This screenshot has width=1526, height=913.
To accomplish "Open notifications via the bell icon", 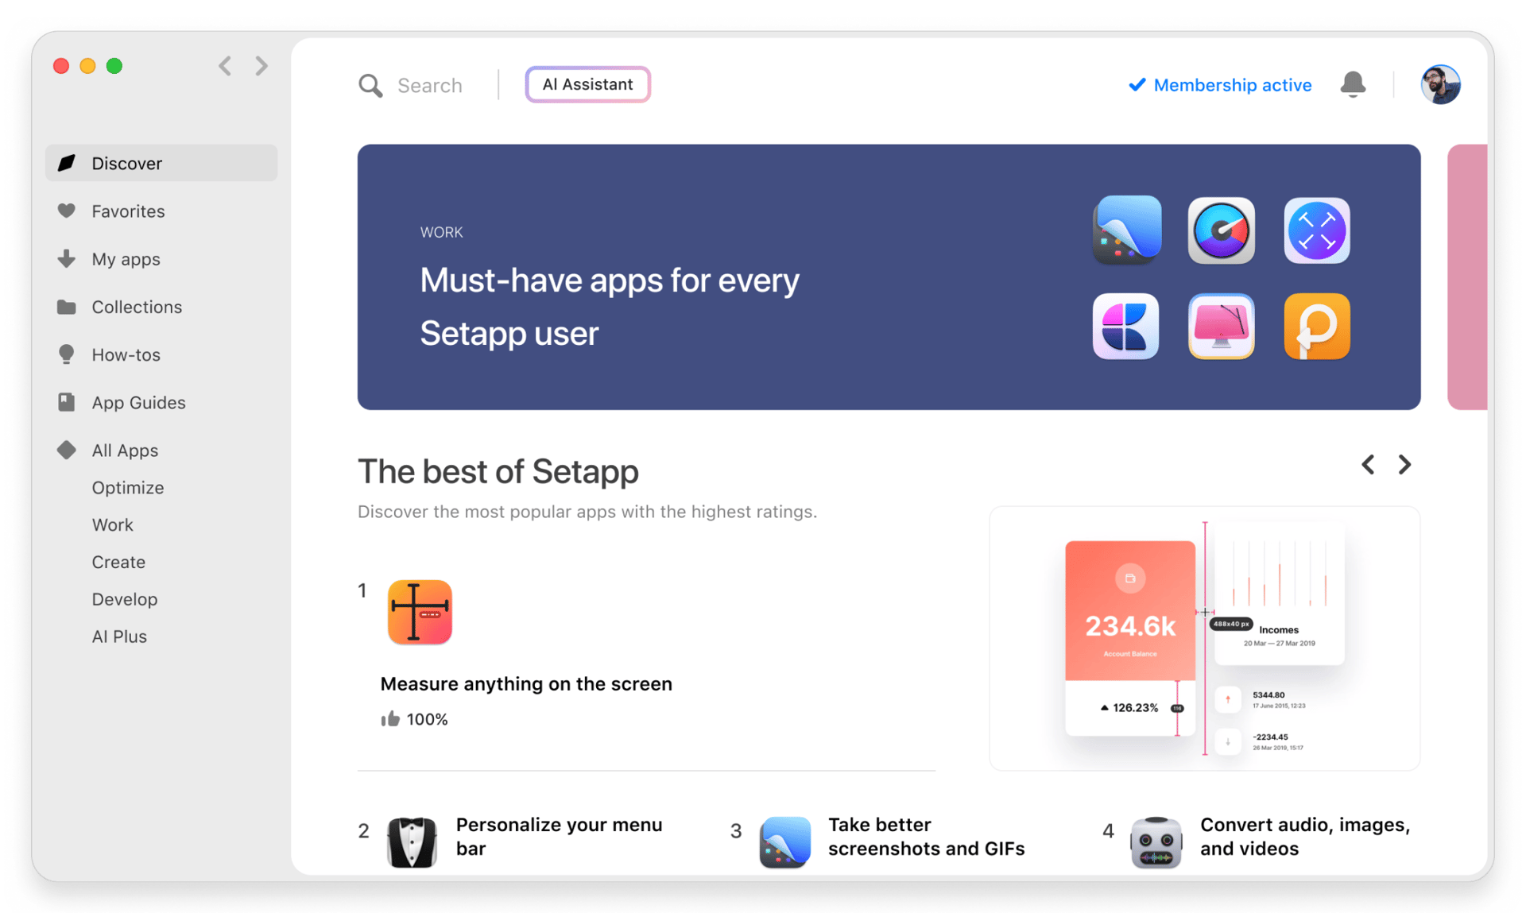I will [1353, 84].
